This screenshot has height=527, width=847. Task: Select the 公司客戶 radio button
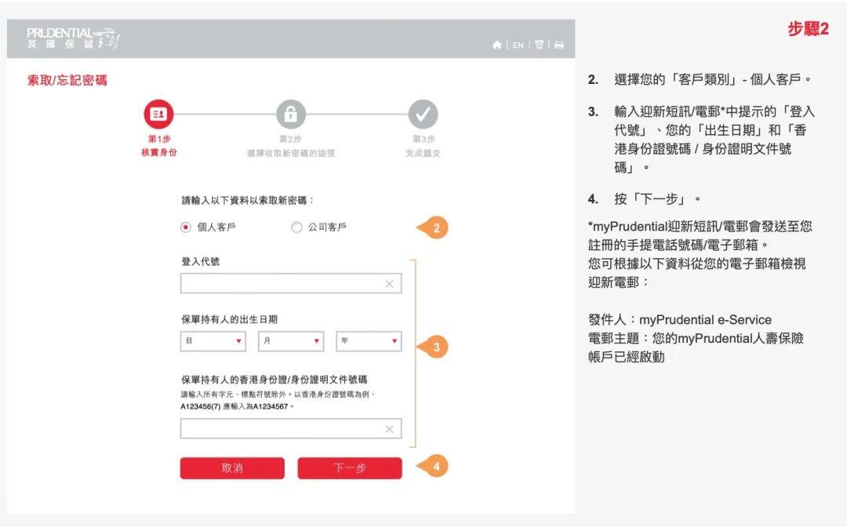pyautogui.click(x=296, y=227)
